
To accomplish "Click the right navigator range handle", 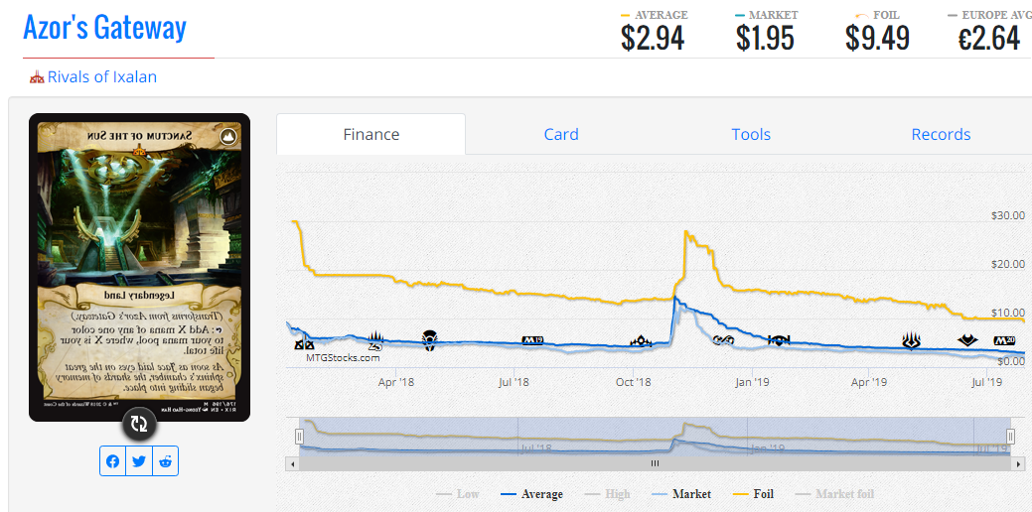I will [1011, 437].
